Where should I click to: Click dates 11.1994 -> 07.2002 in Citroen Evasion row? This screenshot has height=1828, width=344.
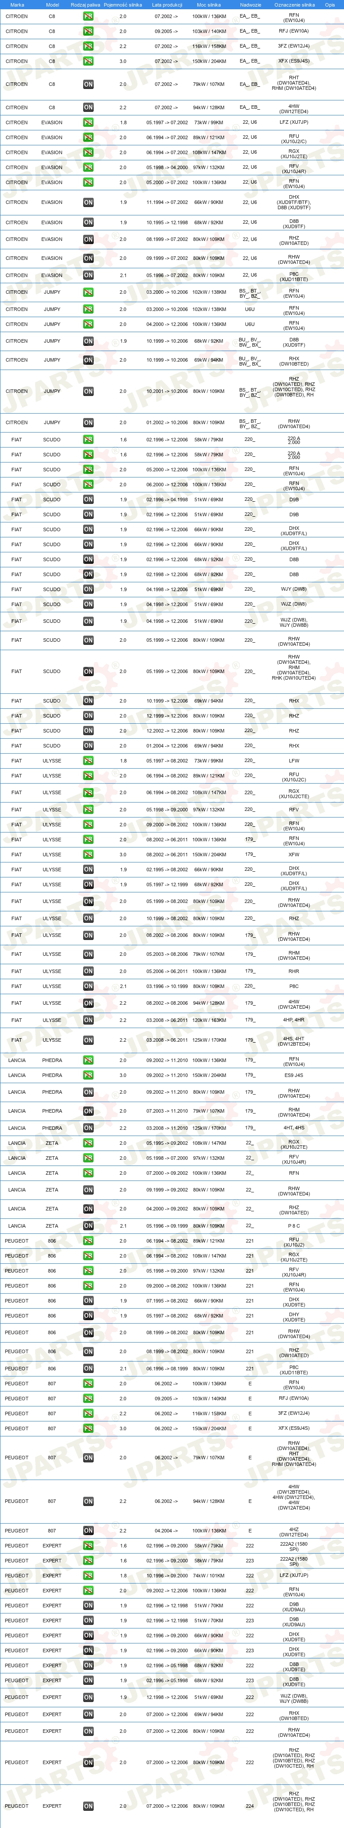(168, 202)
